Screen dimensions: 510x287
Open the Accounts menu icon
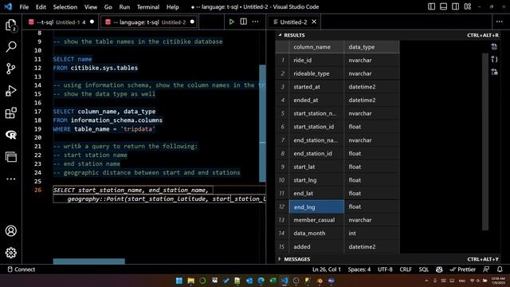click(x=11, y=230)
